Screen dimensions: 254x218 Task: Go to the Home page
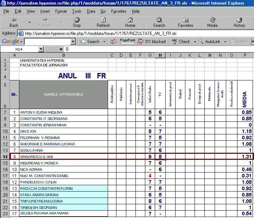[130, 22]
